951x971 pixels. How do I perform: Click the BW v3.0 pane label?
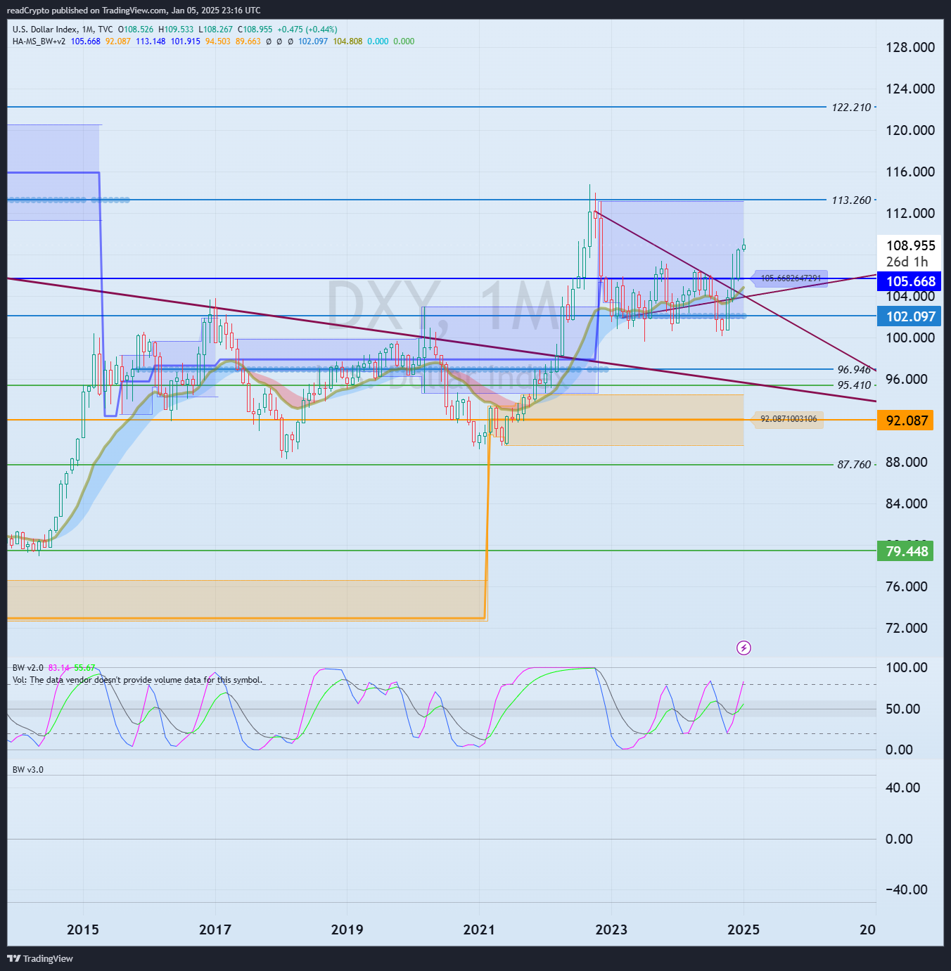[27, 770]
